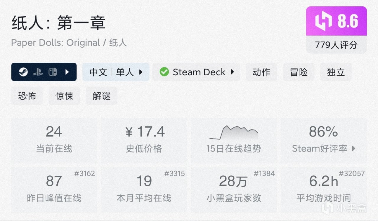Click the Heybox logo in score badge
The width and height of the screenshot is (378, 221).
coord(323,21)
